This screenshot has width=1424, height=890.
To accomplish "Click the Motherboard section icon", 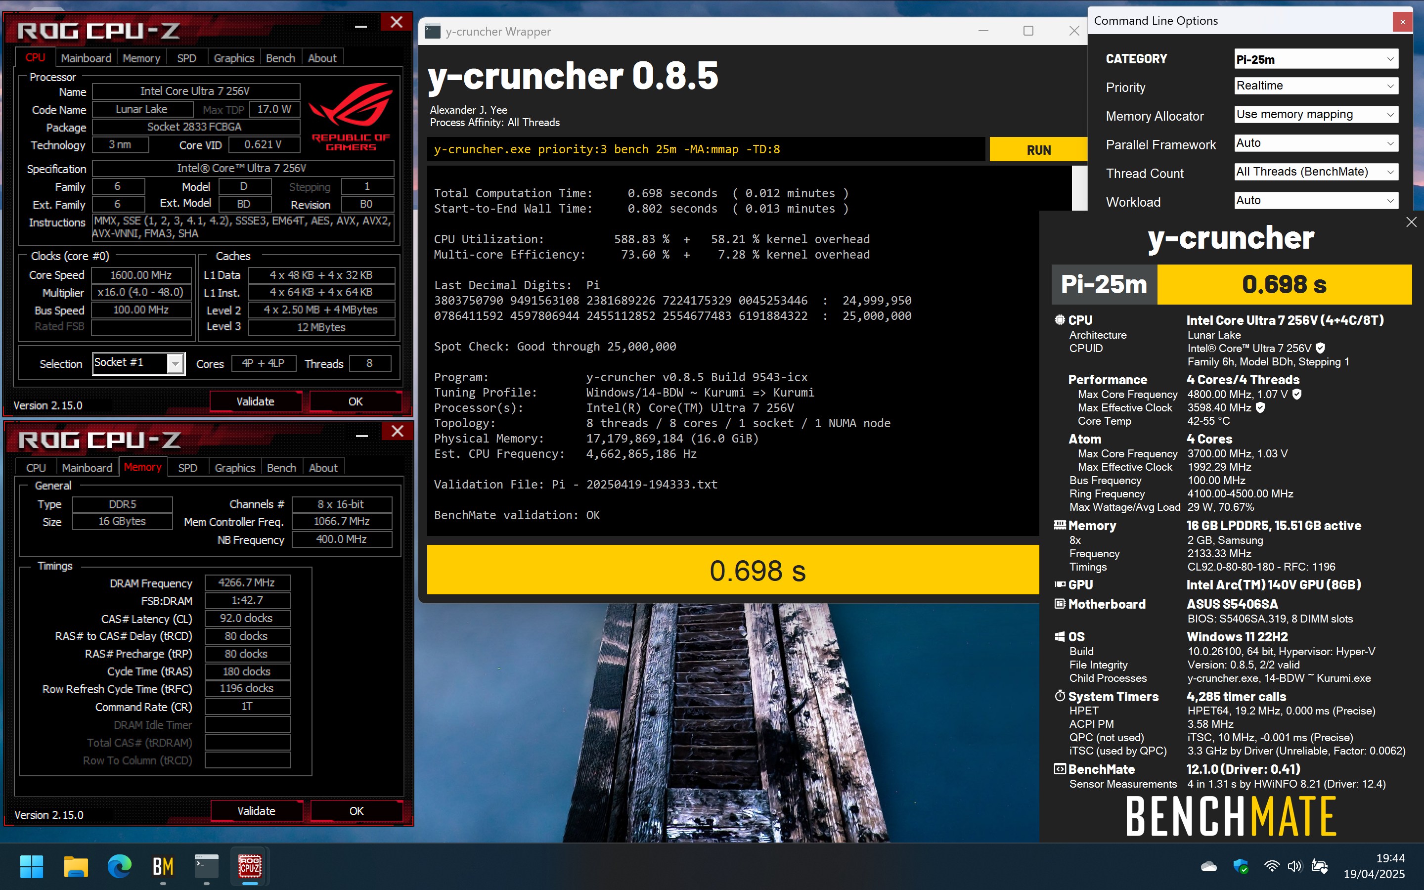I will [1060, 604].
